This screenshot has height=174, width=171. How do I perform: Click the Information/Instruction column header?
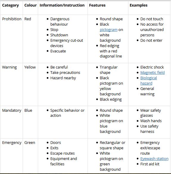[x=62, y=5]
